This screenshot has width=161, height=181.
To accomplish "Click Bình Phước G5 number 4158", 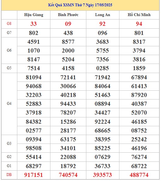I will 68,68.
